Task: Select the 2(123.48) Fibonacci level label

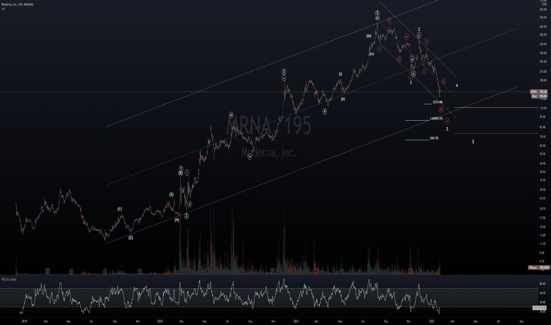Action: pos(437,102)
